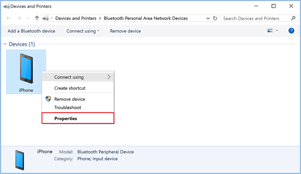
Task: Click the Up one level arrow
Action: tap(37, 18)
